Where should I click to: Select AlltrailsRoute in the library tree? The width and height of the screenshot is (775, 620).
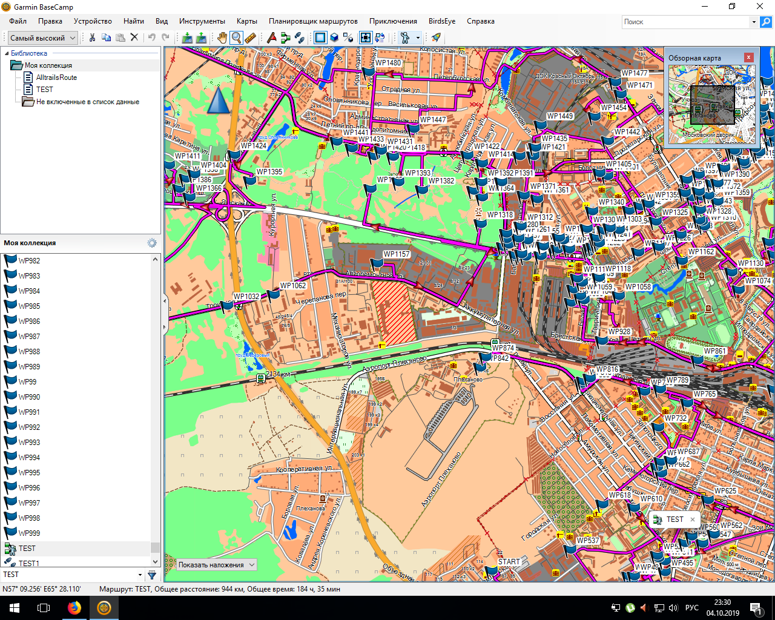(x=56, y=77)
